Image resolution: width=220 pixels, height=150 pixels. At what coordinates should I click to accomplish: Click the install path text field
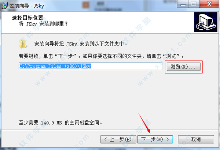91,66
